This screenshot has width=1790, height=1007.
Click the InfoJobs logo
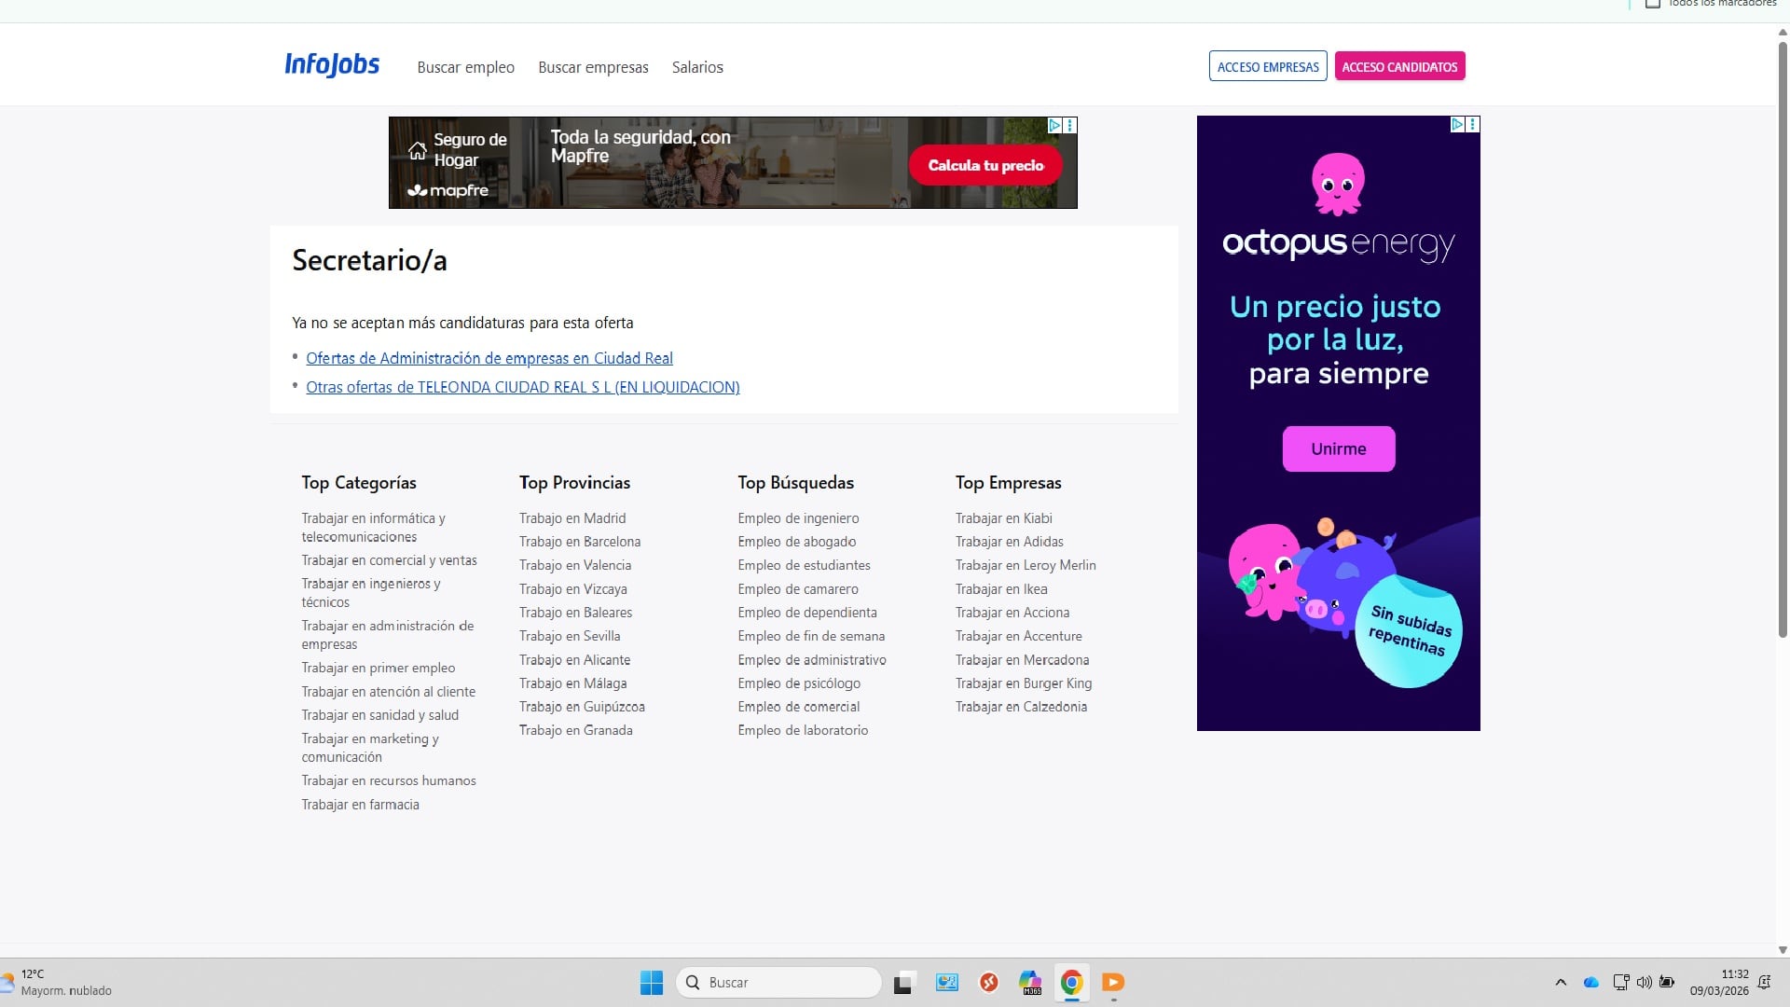click(332, 65)
